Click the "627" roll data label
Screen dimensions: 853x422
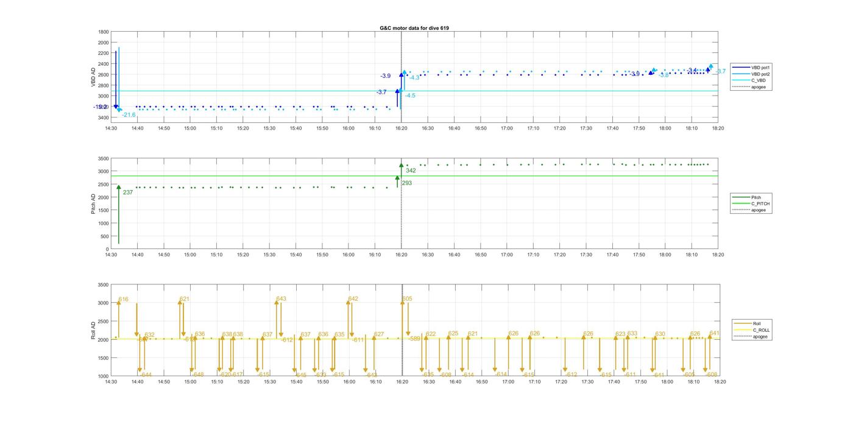pos(379,334)
